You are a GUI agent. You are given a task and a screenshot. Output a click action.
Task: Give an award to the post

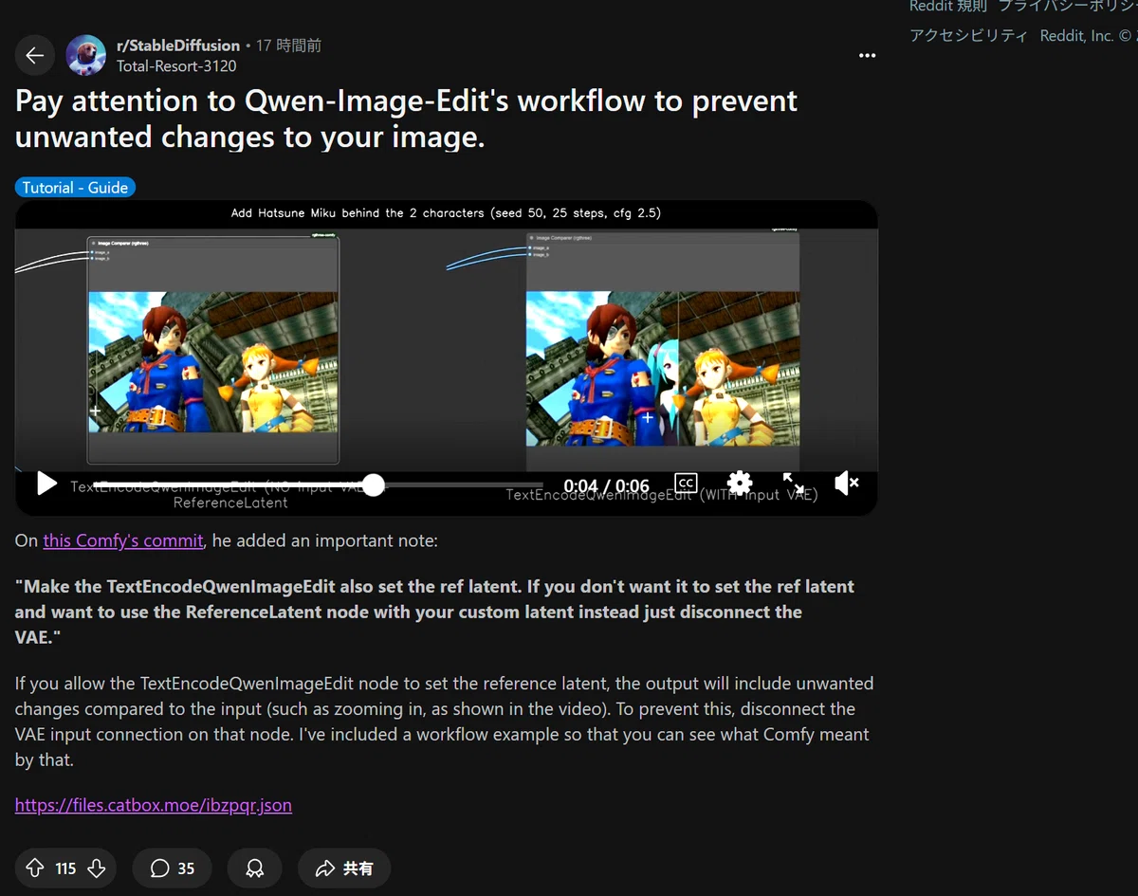(254, 869)
